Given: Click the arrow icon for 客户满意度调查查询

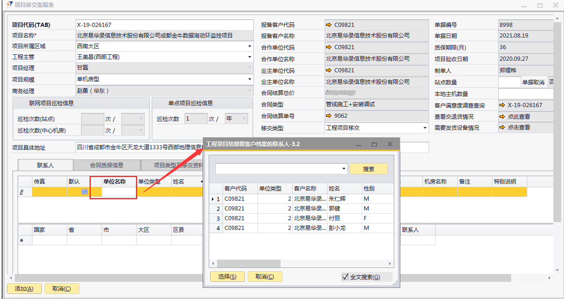Looking at the screenshot, I should 503,105.
